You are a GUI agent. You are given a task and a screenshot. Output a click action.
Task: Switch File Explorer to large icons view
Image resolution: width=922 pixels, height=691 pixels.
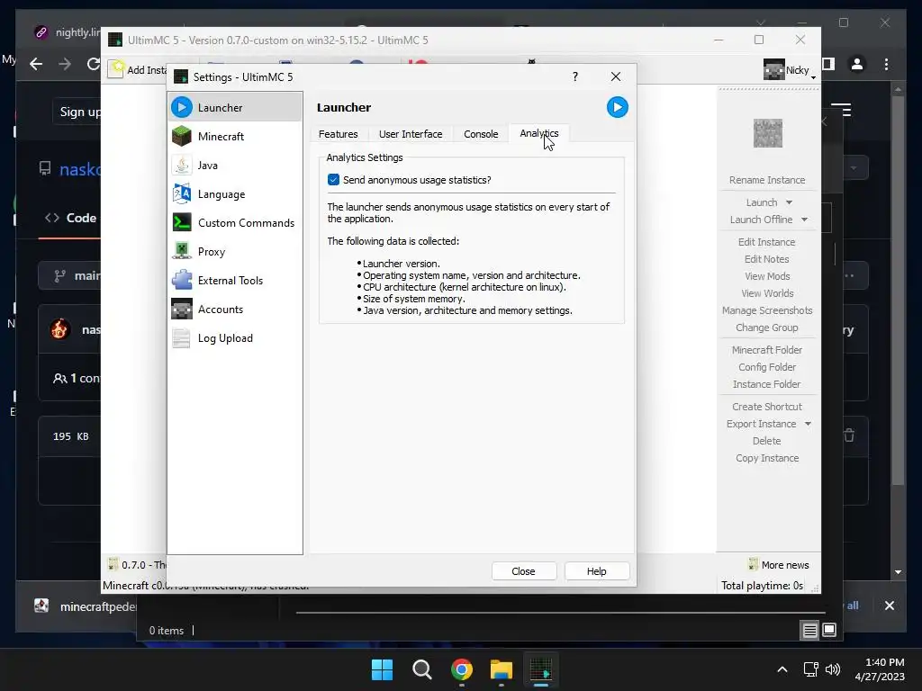click(x=829, y=631)
